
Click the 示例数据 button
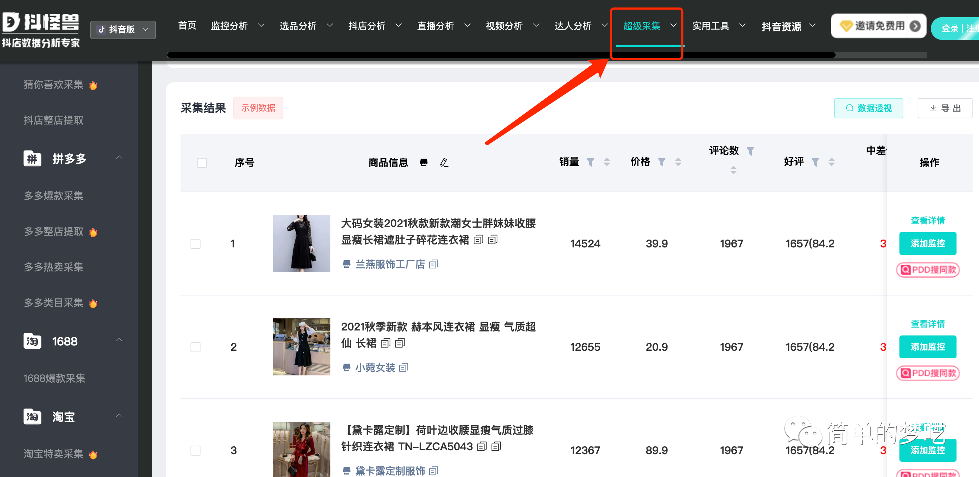point(258,108)
